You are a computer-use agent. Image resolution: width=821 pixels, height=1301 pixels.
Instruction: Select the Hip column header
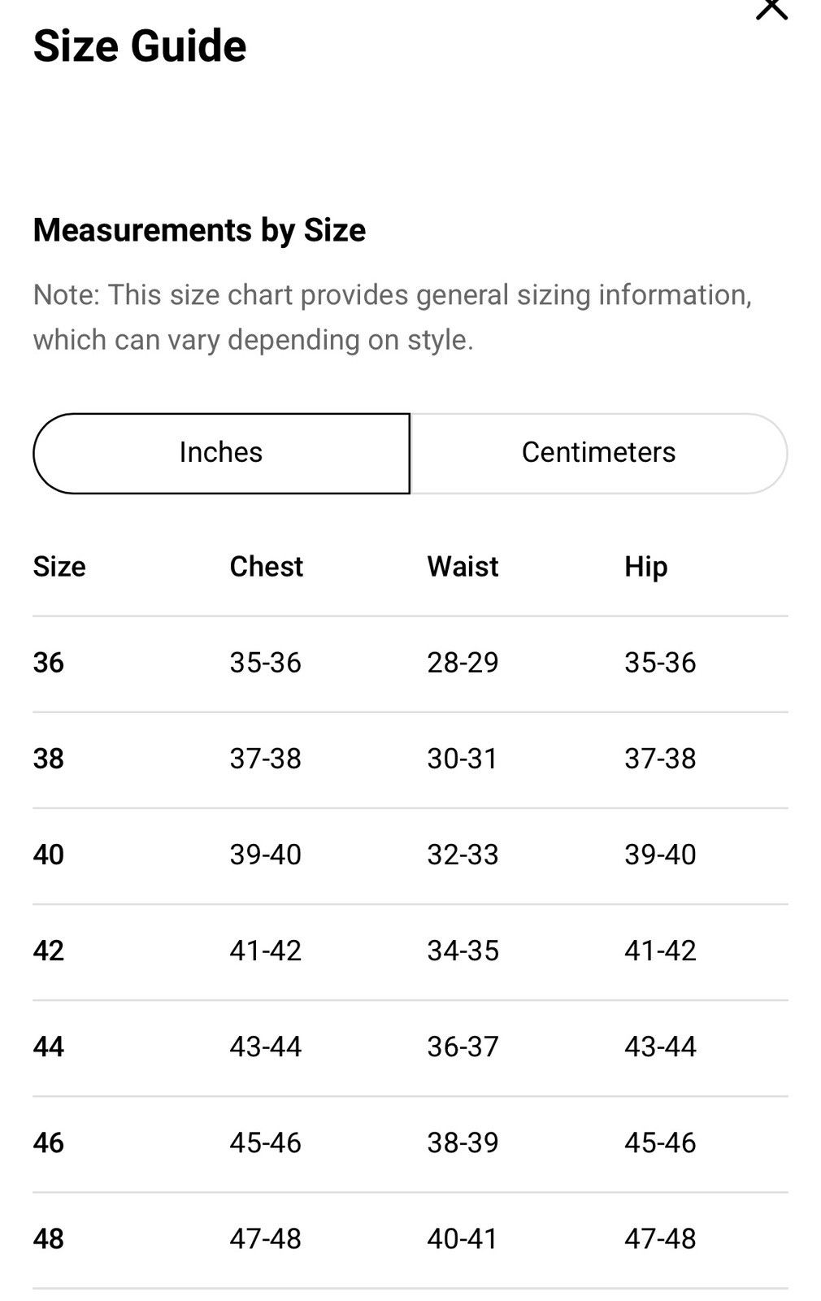[x=645, y=567]
